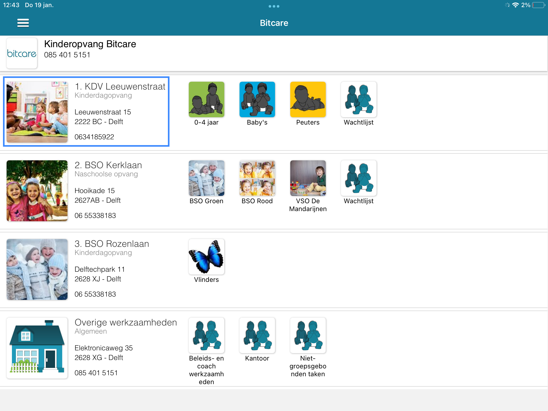Tap postcode 2628 XJ - Delft
548x411 pixels.
click(x=98, y=279)
